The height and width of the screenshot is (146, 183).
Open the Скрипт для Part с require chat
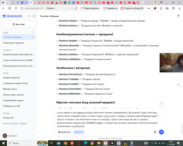(19, 123)
